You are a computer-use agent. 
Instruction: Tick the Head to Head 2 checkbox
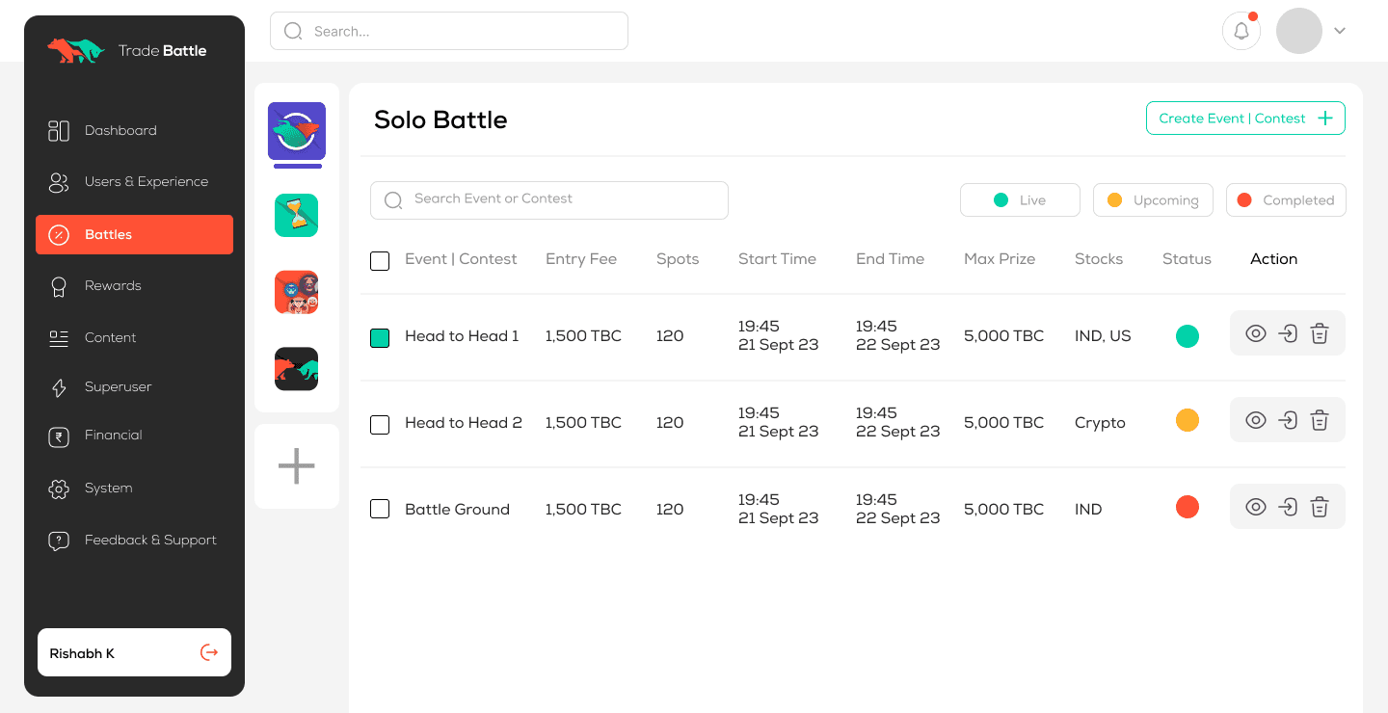pyautogui.click(x=380, y=425)
